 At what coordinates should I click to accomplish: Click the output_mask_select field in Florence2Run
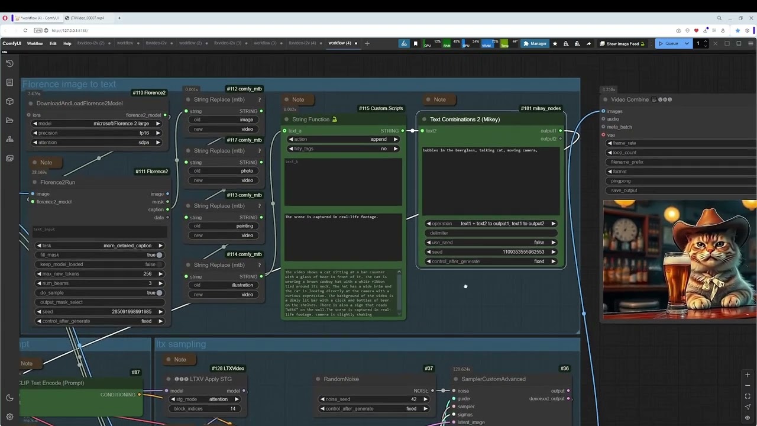[x=99, y=302]
